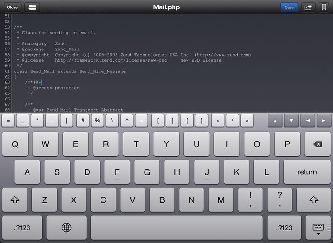333x243 pixels.
Task: Insert opening curly brace
Action: [x=187, y=121]
